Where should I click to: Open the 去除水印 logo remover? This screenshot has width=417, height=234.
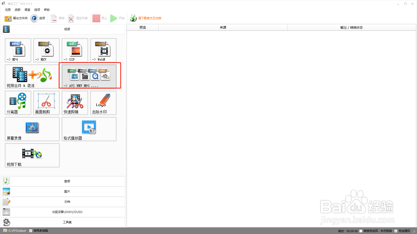[103, 103]
